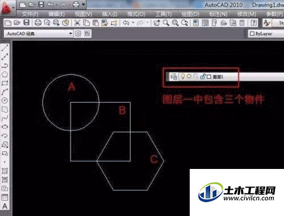The image size is (284, 216).
Task: Click the Workspace Settings gear icon
Action: [x=78, y=33]
